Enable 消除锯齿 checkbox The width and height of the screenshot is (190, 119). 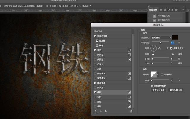click(x=162, y=74)
